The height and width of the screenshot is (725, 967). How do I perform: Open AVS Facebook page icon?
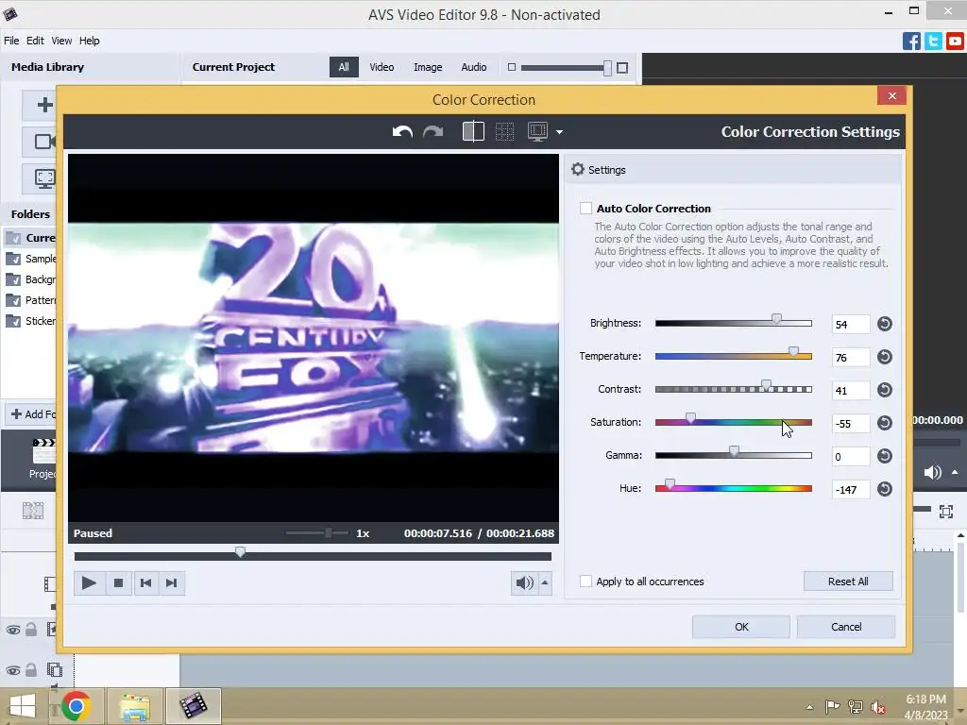[x=911, y=42]
